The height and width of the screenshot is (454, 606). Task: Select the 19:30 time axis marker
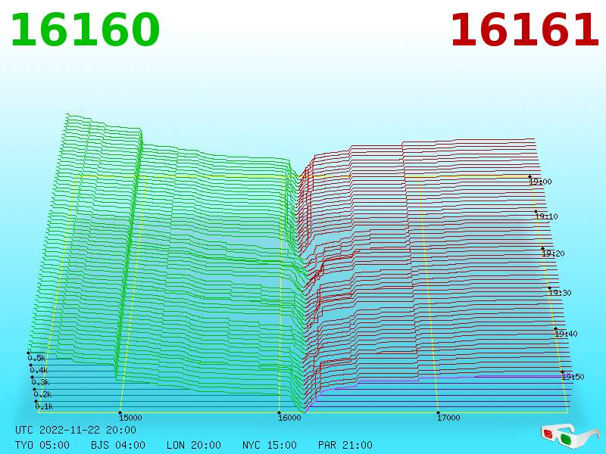(560, 293)
